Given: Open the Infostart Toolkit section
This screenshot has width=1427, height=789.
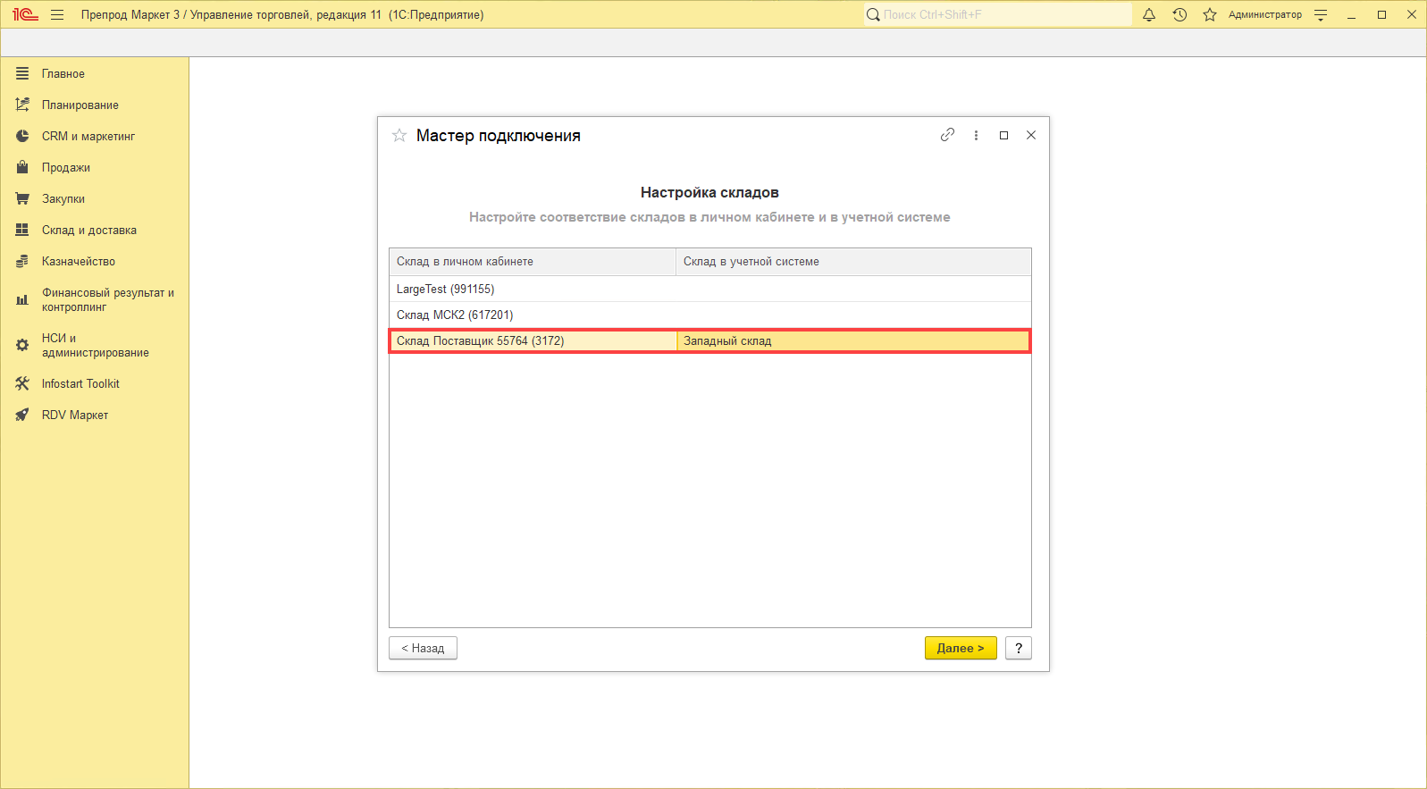Looking at the screenshot, I should [80, 383].
